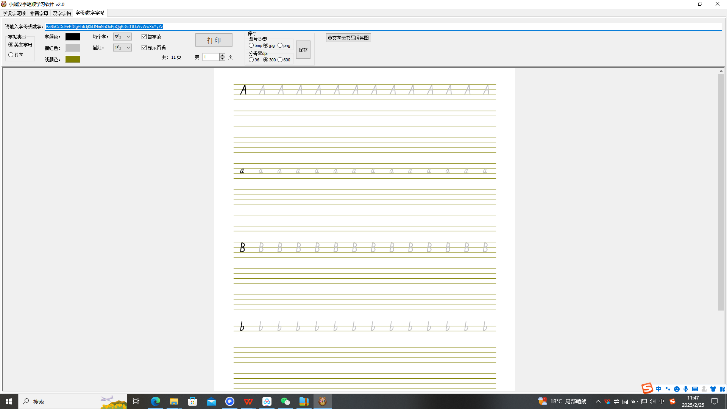Open the Mail app from the taskbar
The height and width of the screenshot is (409, 727).
211,401
